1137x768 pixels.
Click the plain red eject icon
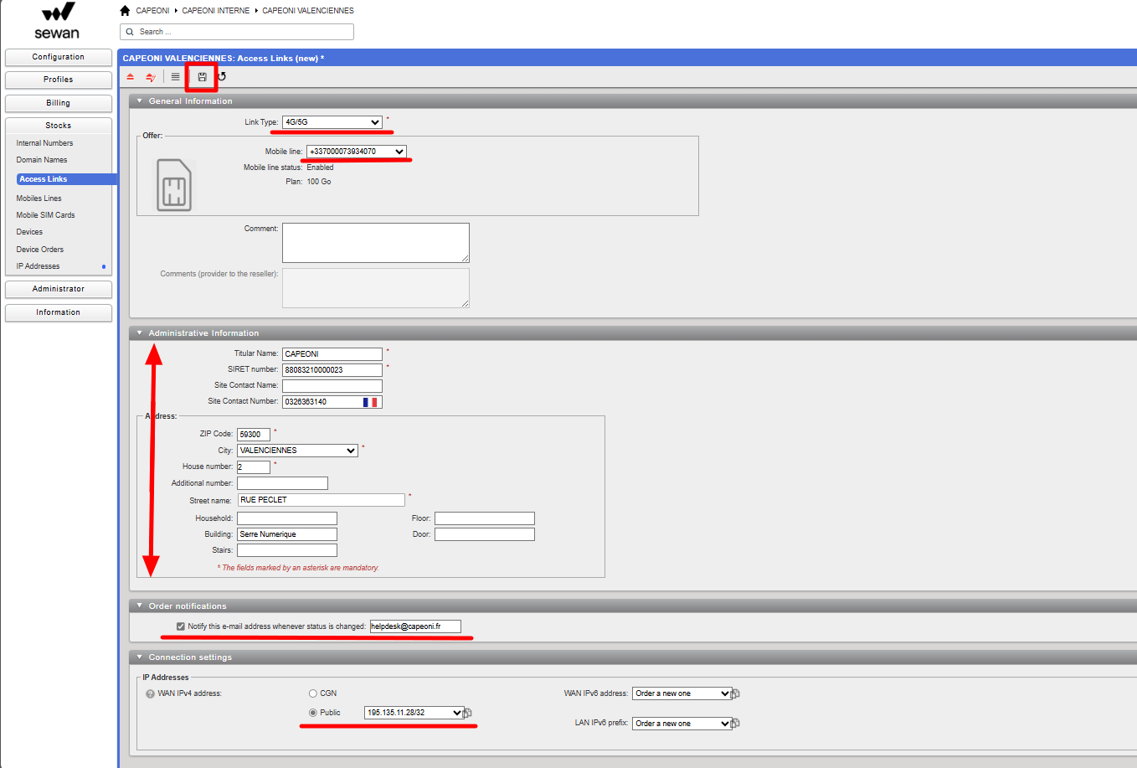coord(130,77)
